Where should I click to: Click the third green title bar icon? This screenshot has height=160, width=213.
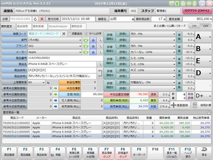(183, 3)
